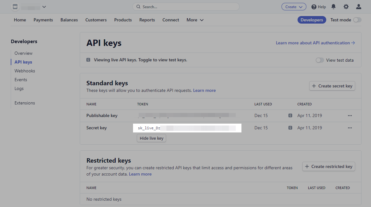Click the store account icon
Viewport: 371px width, 207px height.
(15, 7)
